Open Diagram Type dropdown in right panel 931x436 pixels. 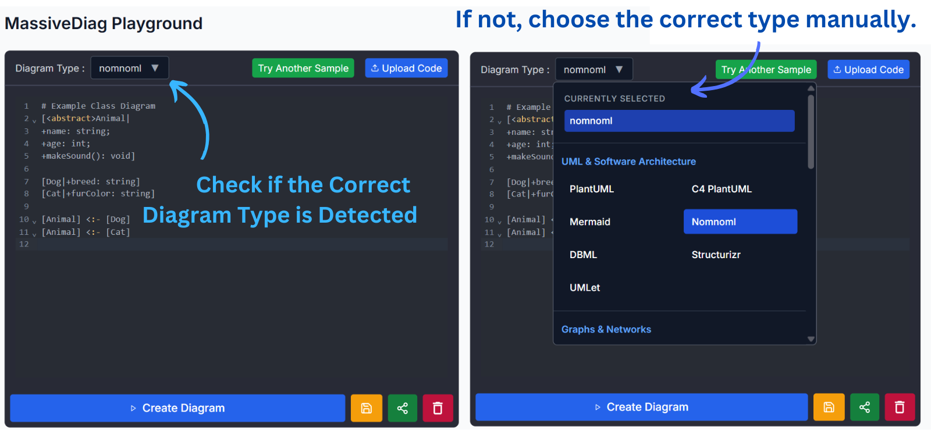click(594, 70)
